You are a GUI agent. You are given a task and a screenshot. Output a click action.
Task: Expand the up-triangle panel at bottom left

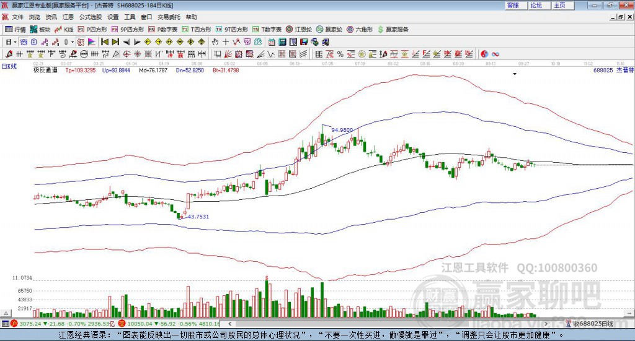(x=6, y=314)
